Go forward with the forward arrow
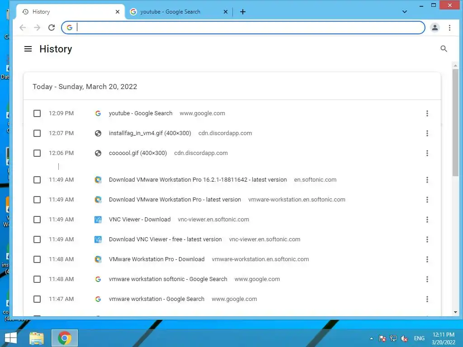Image resolution: width=463 pixels, height=347 pixels. (37, 28)
